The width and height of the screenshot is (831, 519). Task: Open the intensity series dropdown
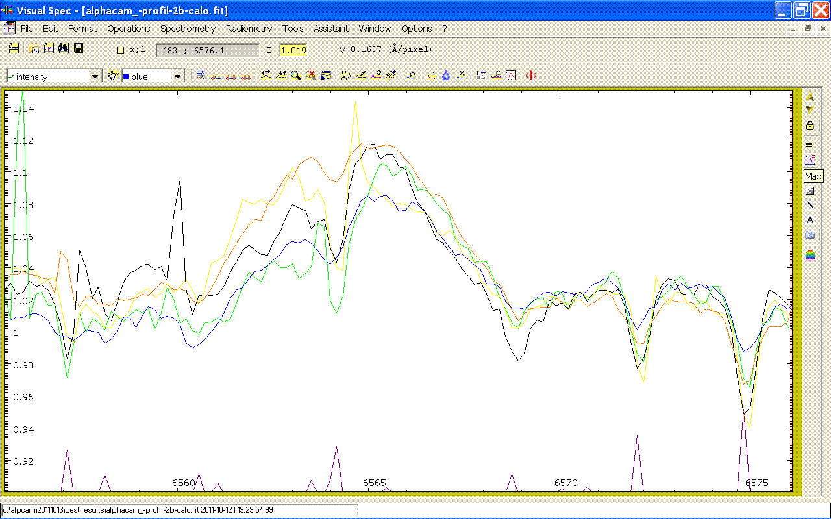pos(95,77)
